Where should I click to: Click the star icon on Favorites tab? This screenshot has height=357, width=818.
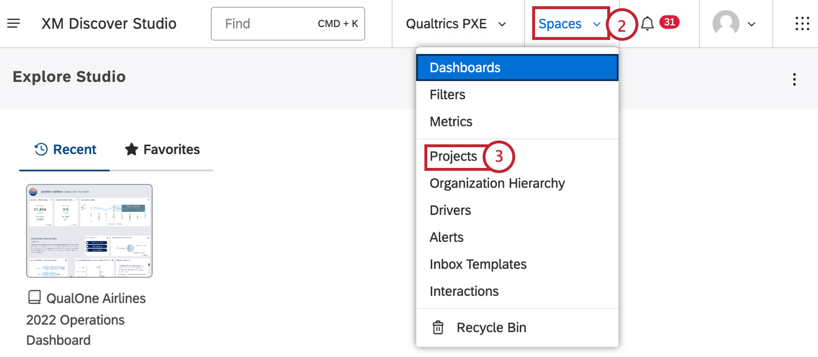click(131, 150)
